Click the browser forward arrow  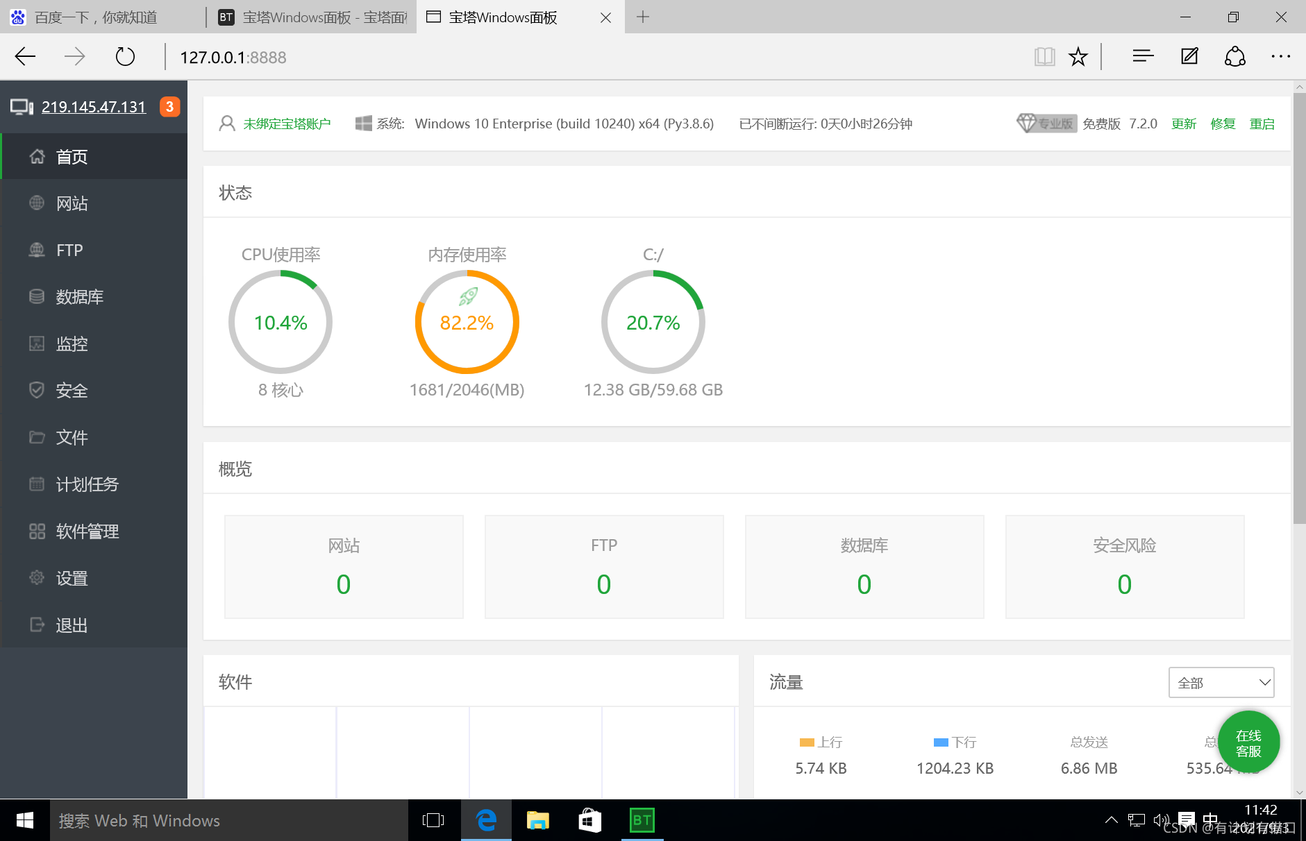point(74,57)
